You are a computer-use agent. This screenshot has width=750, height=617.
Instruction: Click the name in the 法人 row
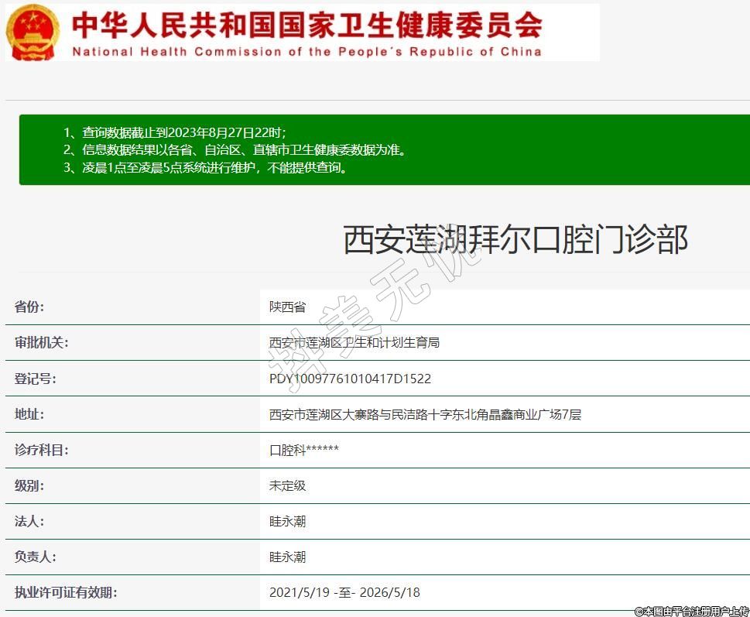pyautogui.click(x=287, y=521)
